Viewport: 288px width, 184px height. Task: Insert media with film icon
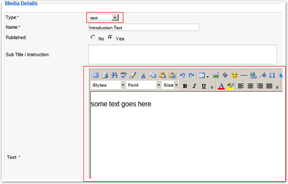[225, 75]
